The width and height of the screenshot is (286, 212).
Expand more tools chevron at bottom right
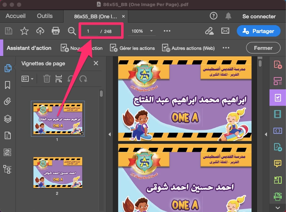(x=278, y=208)
